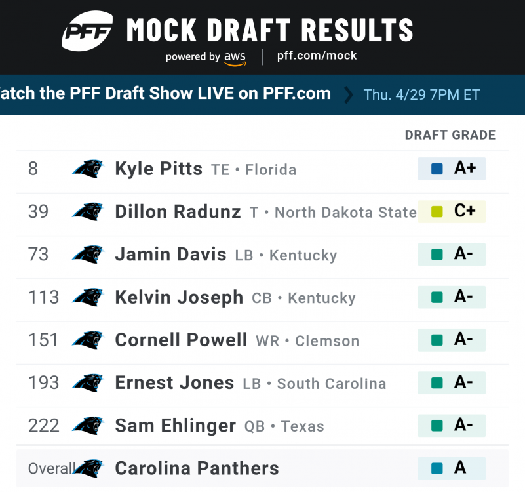Click the AWS logo under the title
This screenshot has height=492, width=525.
(x=235, y=58)
